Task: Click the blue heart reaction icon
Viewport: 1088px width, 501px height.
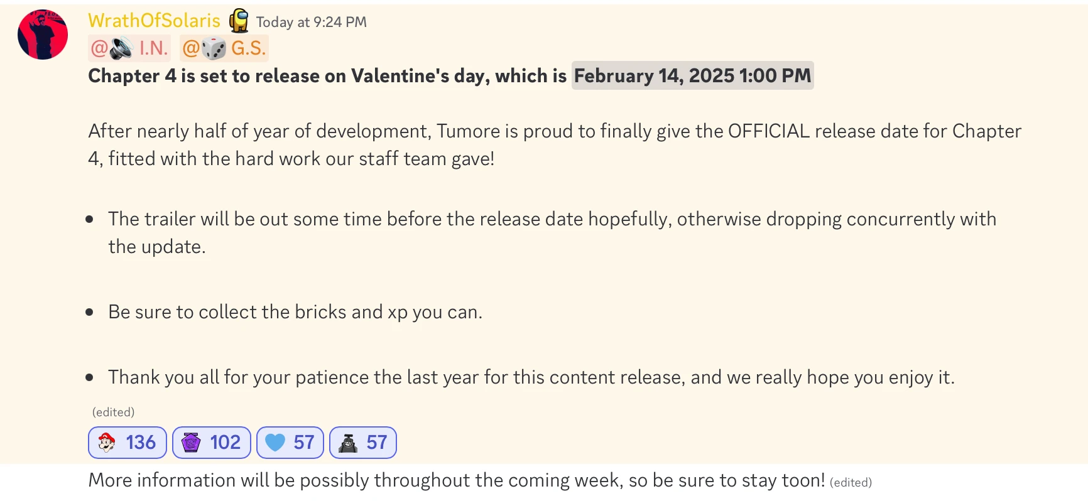Action: (x=274, y=443)
